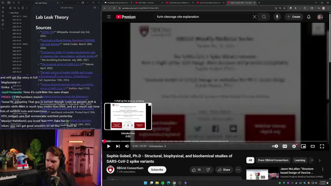Share the video
The height and width of the screenshot is (186, 331).
(x=224, y=170)
